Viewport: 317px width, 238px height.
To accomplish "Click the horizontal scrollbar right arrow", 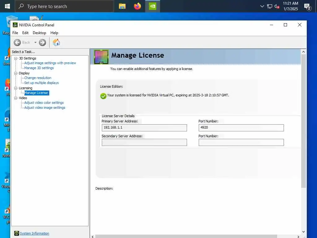I will tap(298, 236).
